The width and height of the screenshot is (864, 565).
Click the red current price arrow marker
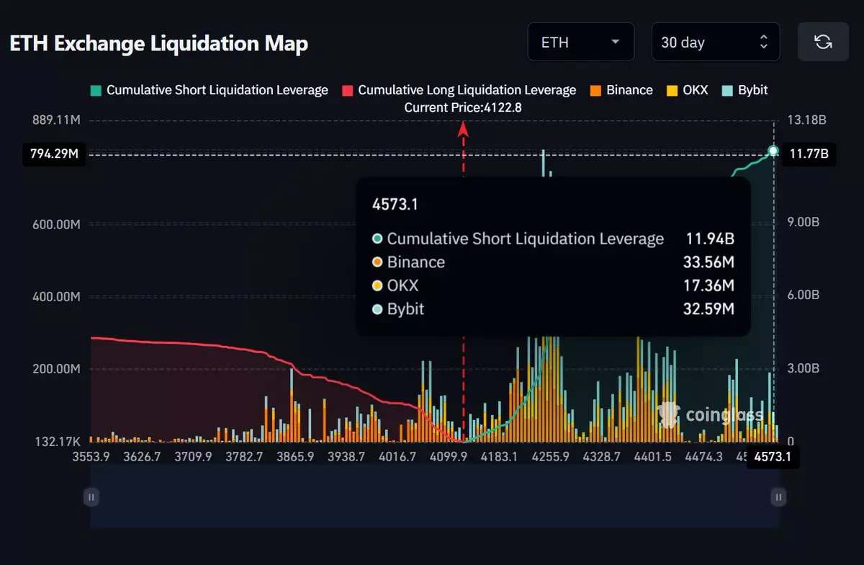pos(463,130)
